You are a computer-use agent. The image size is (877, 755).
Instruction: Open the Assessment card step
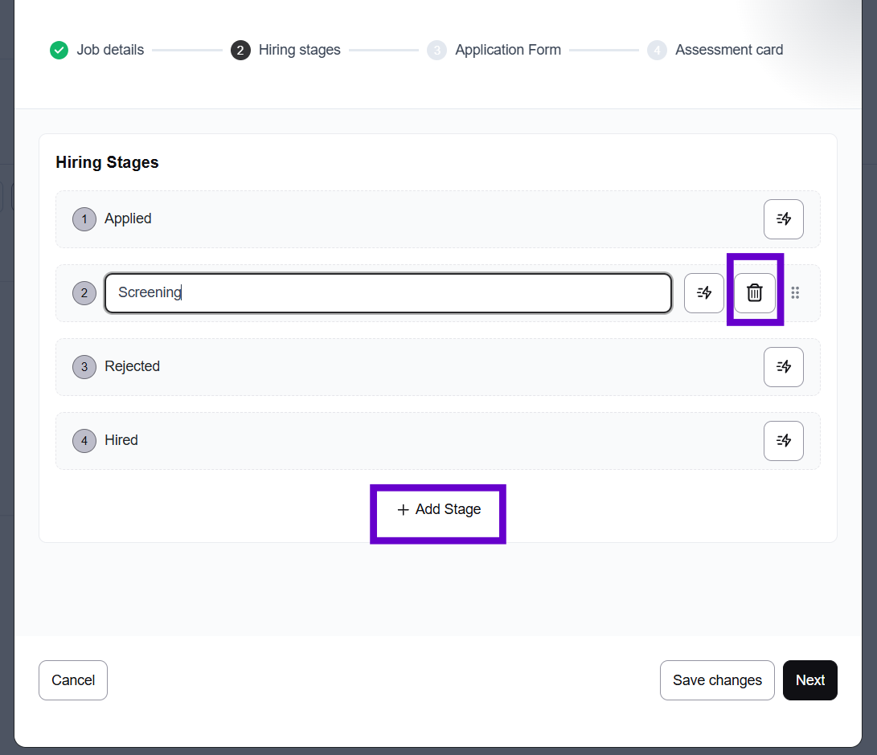coord(728,50)
